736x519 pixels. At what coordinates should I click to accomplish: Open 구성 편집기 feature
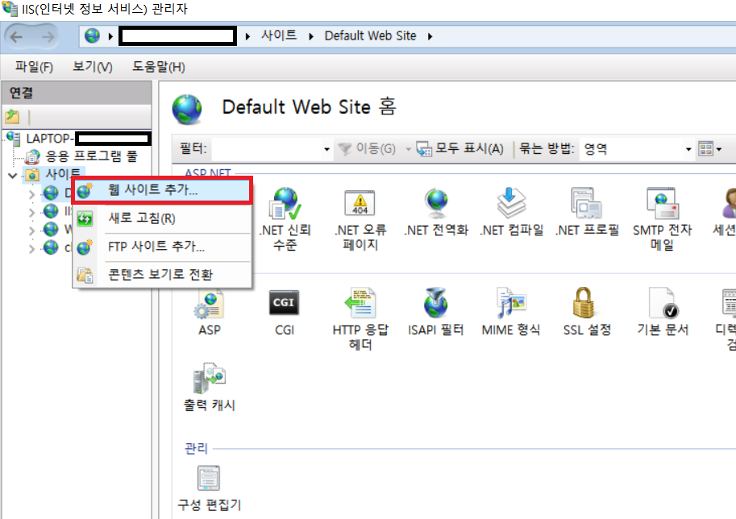click(210, 488)
